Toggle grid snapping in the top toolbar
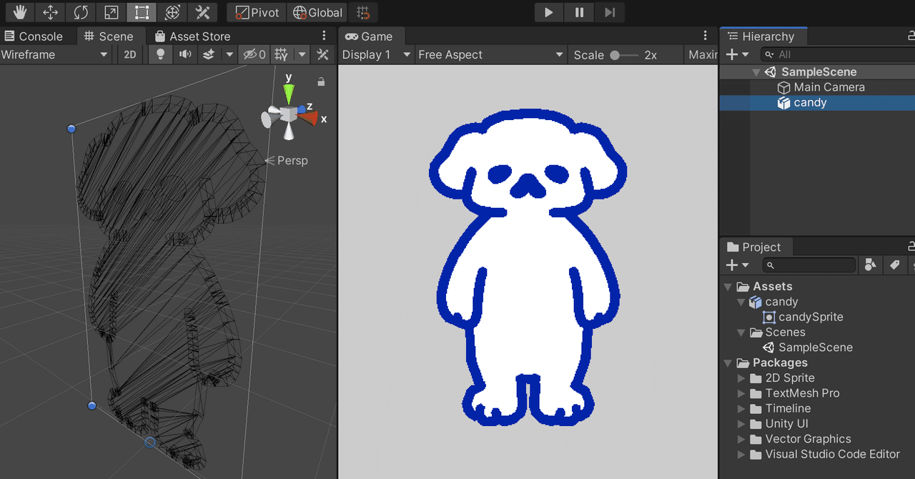This screenshot has height=479, width=915. (x=363, y=12)
